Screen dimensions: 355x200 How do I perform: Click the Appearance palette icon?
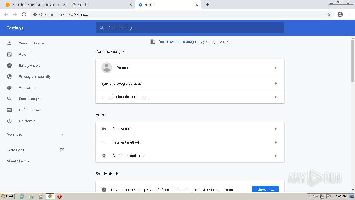coord(9,88)
